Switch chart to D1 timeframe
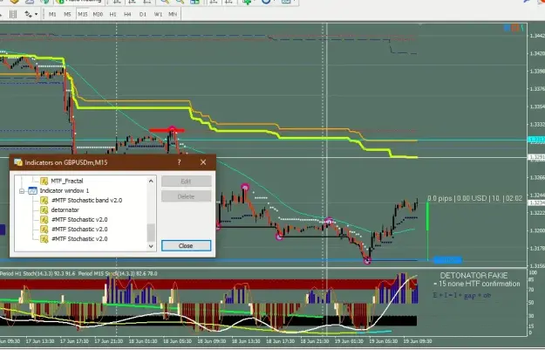 coord(143,14)
